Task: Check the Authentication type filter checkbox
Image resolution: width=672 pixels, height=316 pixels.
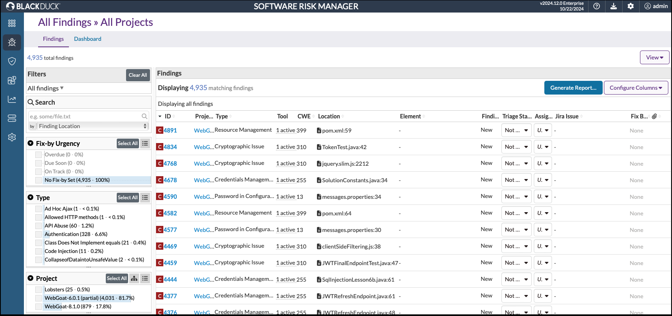Action: (39, 234)
